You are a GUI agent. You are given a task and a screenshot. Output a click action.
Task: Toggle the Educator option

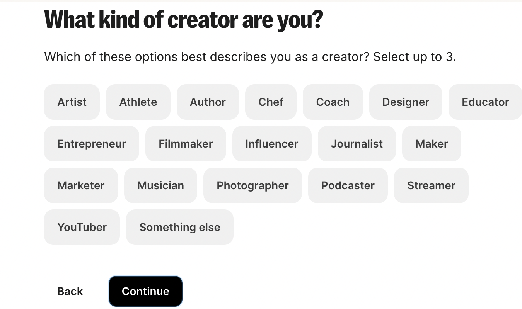coord(485,102)
